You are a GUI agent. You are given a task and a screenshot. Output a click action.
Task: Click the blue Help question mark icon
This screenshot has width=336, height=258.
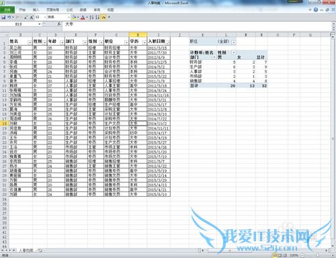(316, 9)
